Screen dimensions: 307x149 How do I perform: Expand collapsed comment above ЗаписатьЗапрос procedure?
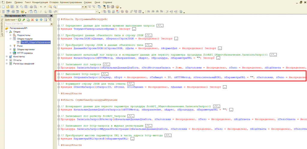click(106, 64)
